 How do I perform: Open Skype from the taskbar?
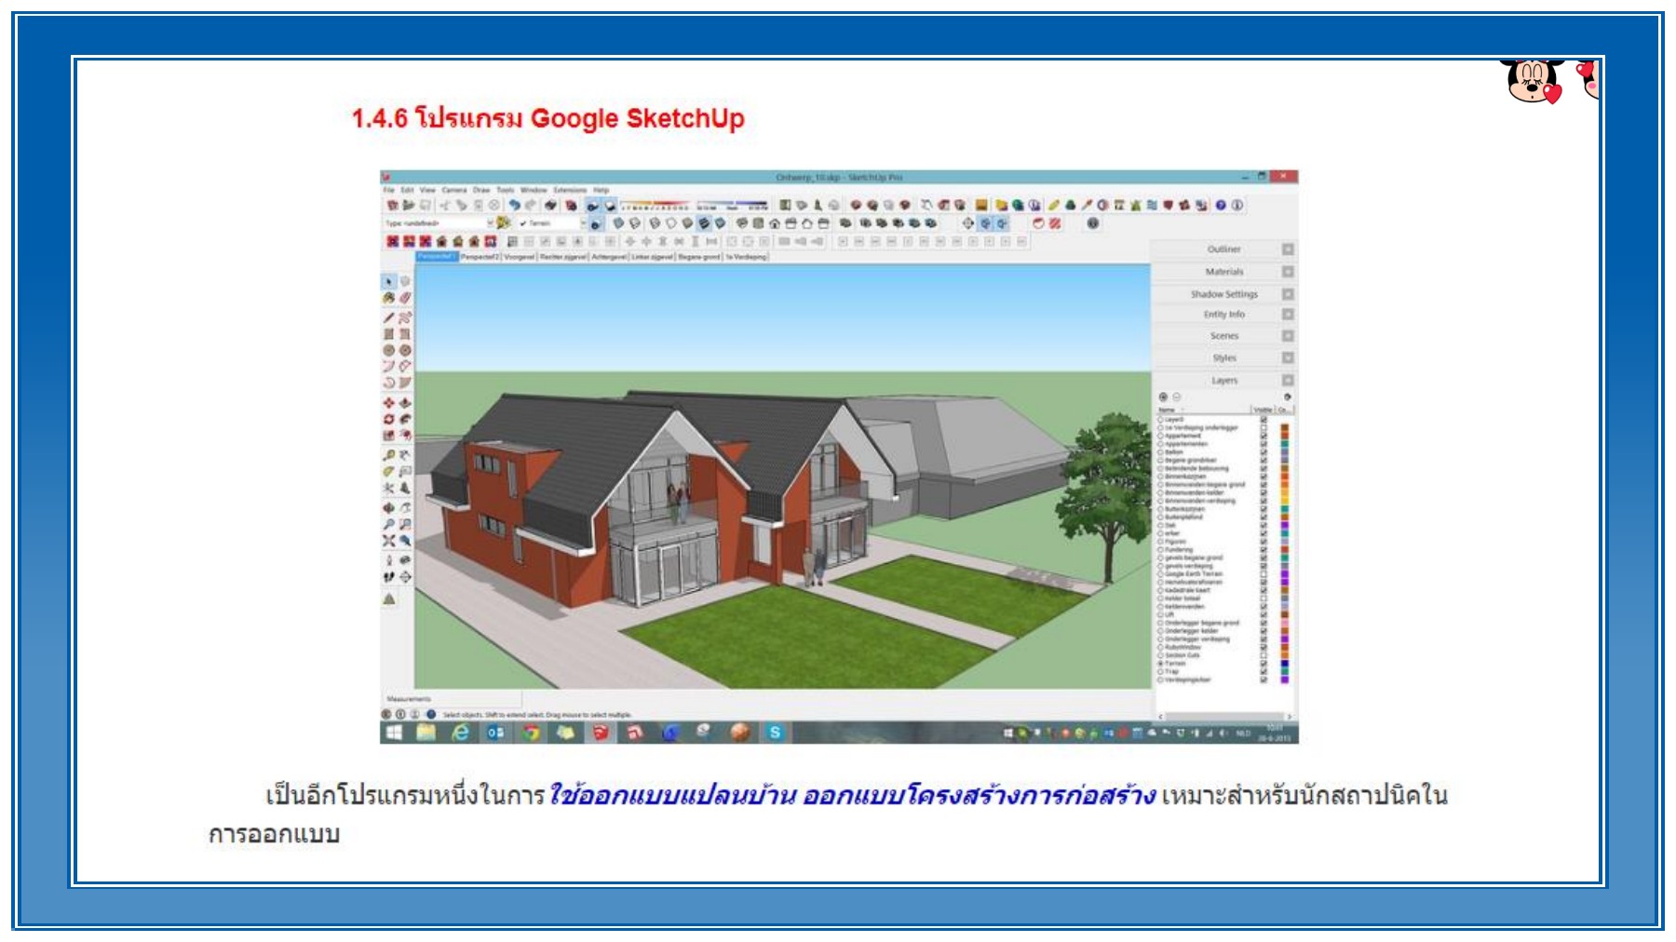click(775, 733)
